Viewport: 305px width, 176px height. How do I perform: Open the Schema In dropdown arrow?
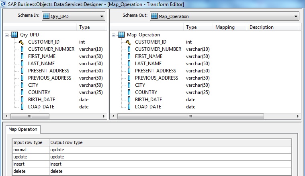coord(102,16)
